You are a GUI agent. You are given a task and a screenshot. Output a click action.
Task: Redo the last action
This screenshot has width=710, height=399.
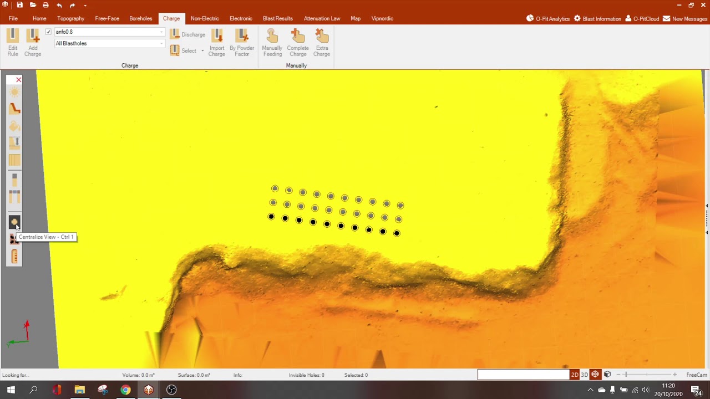click(72, 5)
